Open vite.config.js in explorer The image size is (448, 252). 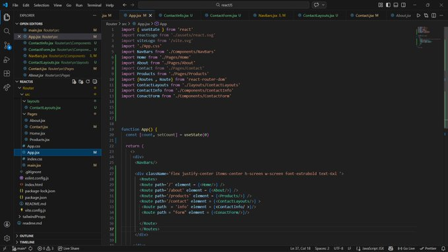pos(35,210)
